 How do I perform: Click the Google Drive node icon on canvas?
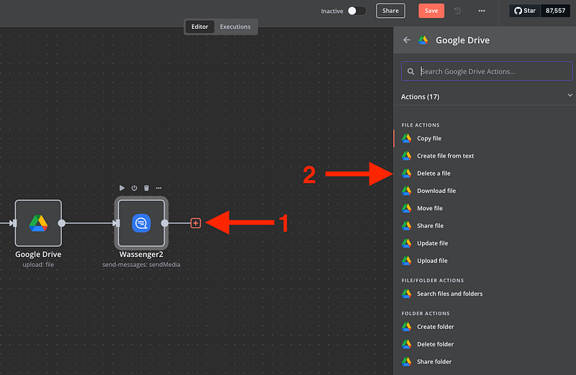[38, 223]
